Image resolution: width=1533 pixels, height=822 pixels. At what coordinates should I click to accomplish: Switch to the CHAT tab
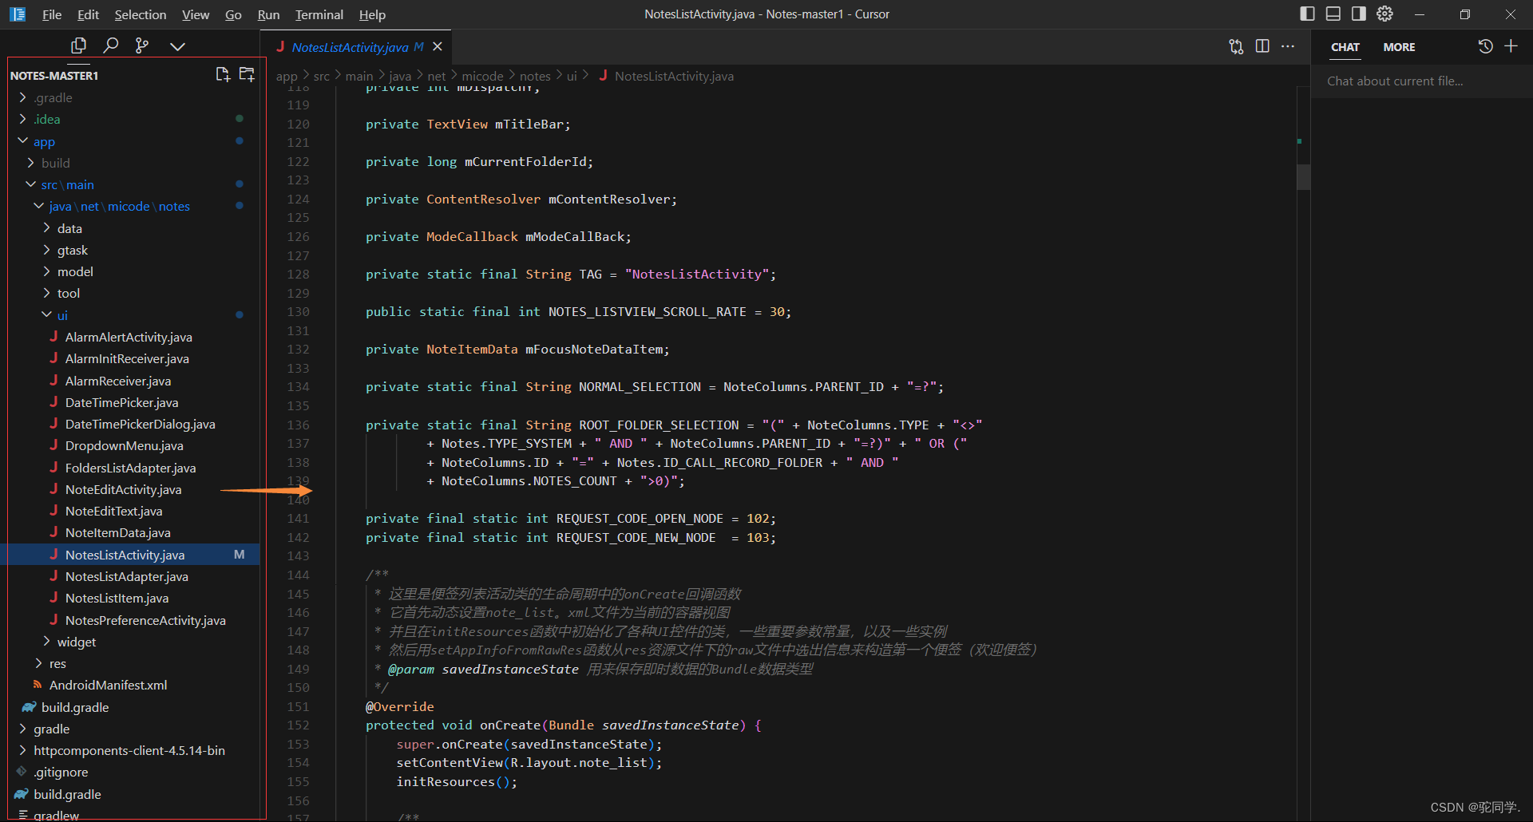point(1345,47)
